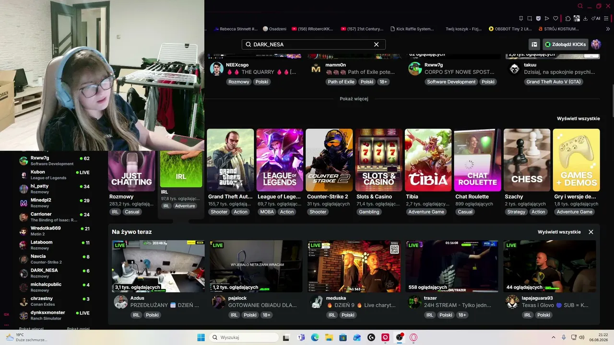The image size is (614, 345).
Task: Open the browser easy setup menu icon
Action: (x=607, y=19)
